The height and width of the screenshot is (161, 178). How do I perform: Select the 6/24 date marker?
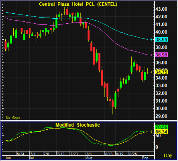click(x=20, y=154)
